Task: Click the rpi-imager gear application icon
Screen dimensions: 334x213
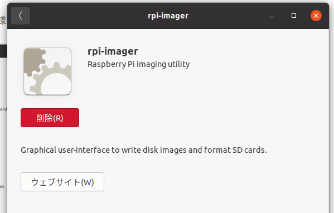Action: point(47,71)
